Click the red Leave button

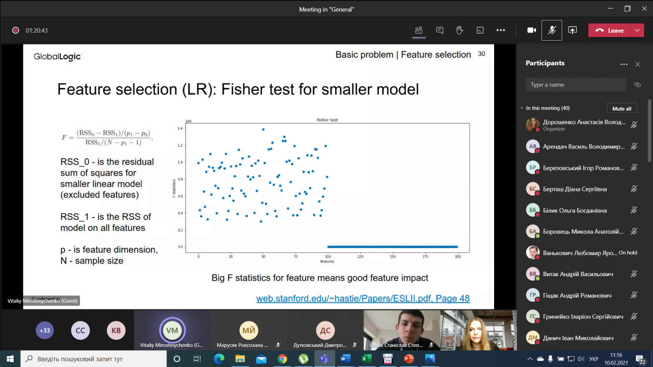coord(609,30)
